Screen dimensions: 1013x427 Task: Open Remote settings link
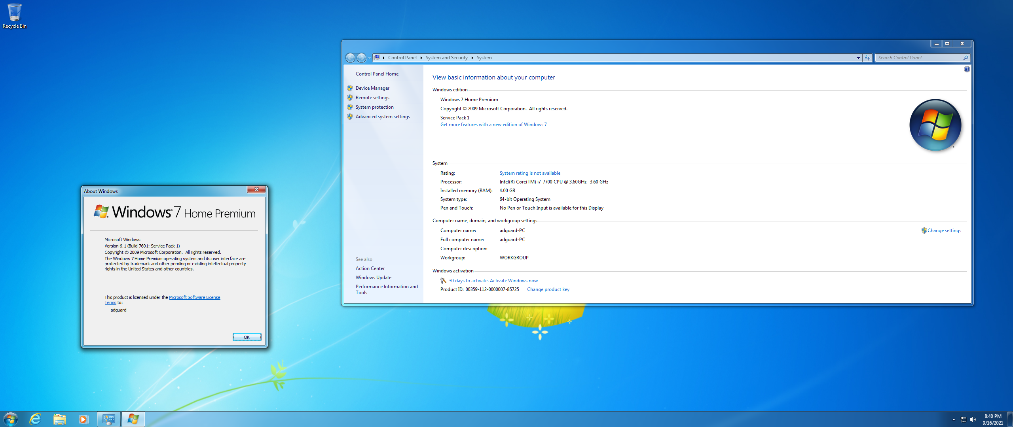pyautogui.click(x=372, y=98)
